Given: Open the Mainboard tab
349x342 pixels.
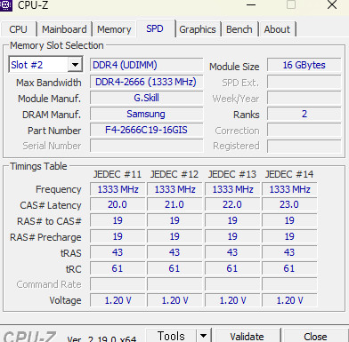Looking at the screenshot, I should coord(64,29).
